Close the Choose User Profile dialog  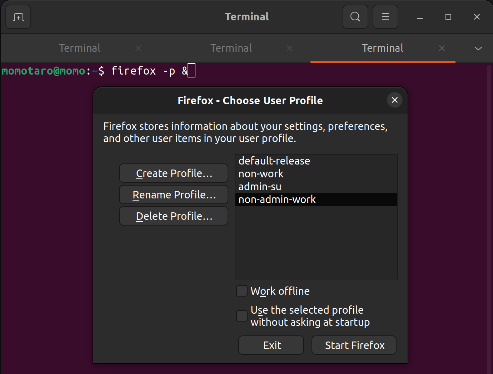click(x=395, y=100)
